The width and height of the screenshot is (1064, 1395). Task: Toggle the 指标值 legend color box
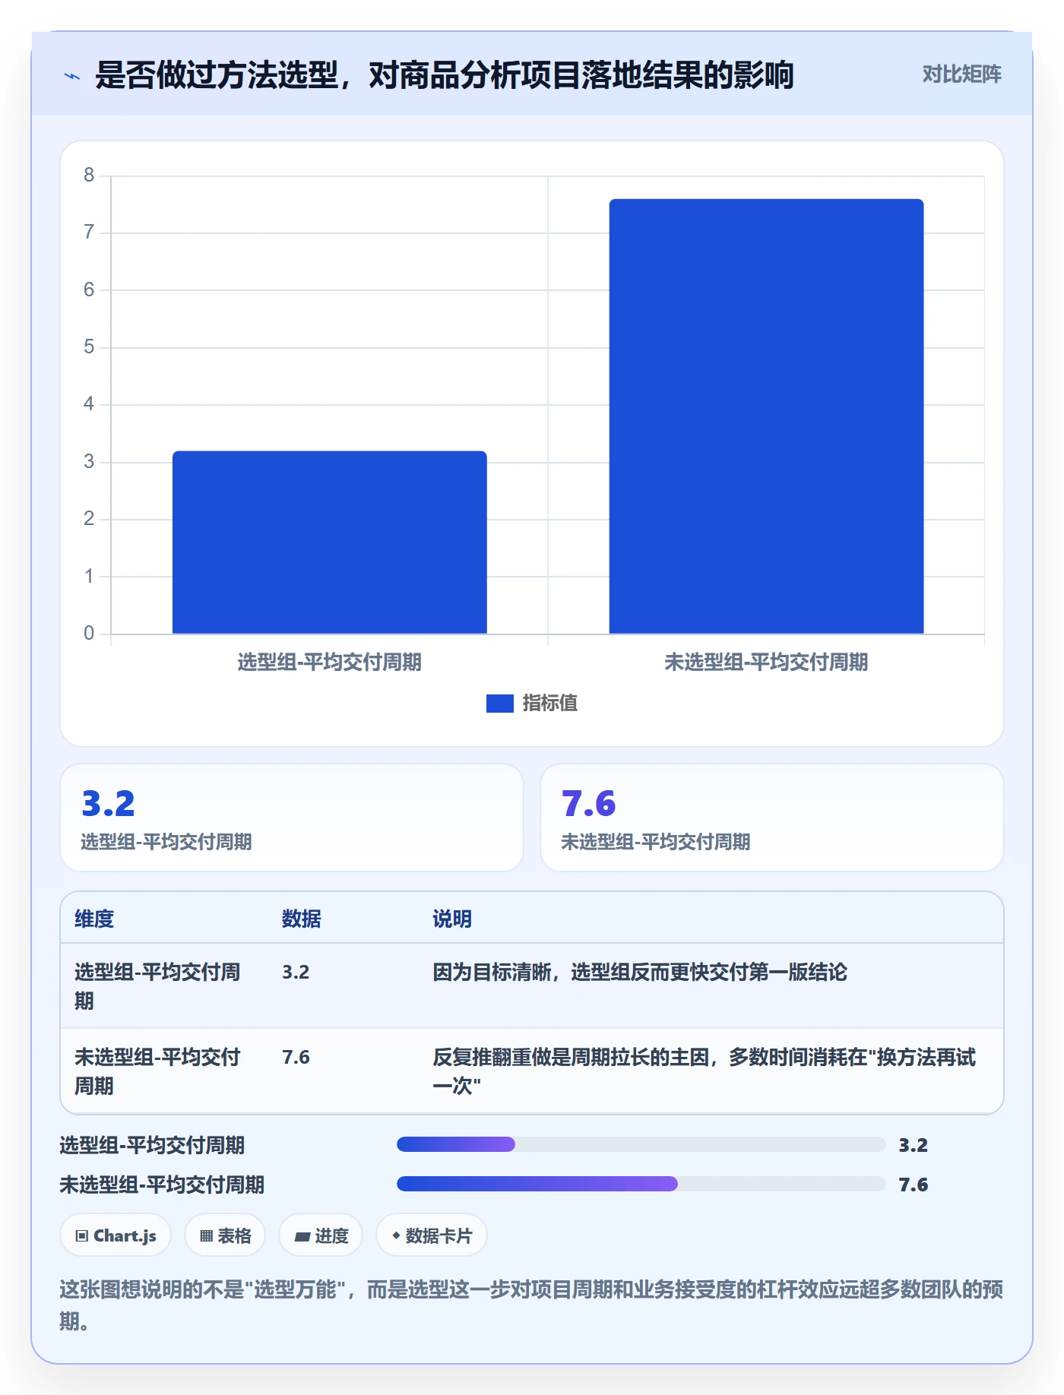499,704
